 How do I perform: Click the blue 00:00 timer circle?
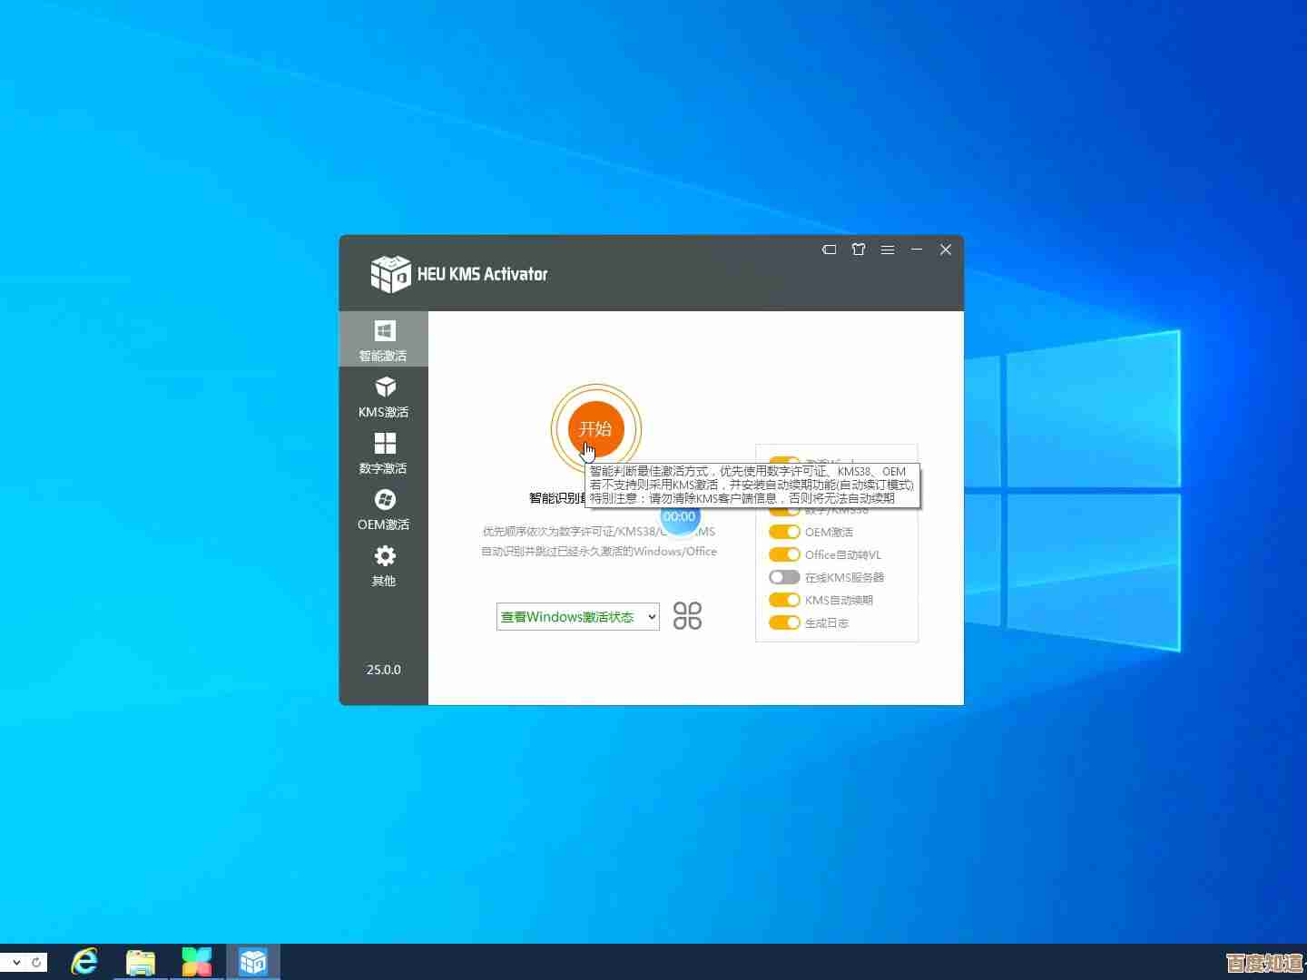[x=679, y=518]
